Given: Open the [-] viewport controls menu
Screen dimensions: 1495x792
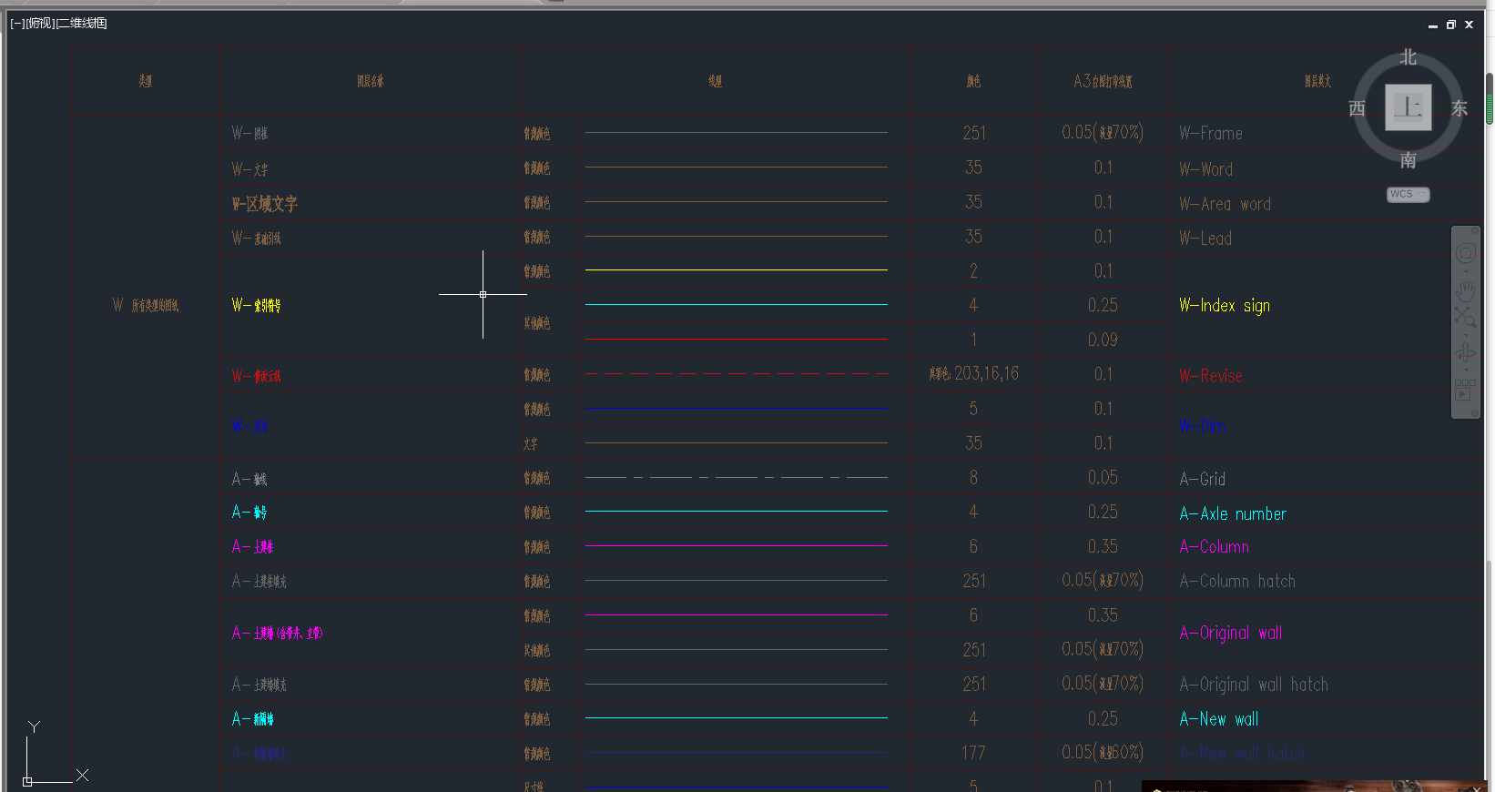Looking at the screenshot, I should coord(17,24).
